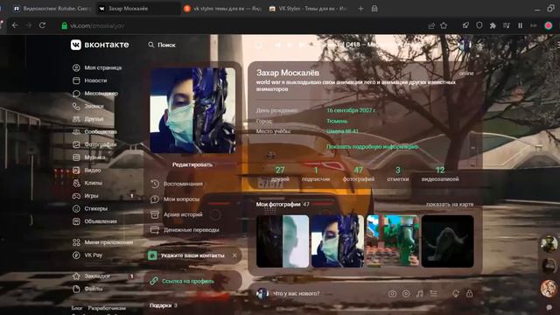Open the Блог footer link
The width and height of the screenshot is (560, 315).
[x=76, y=308]
